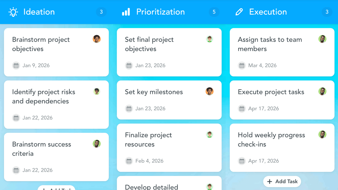Screen dimensions: 338x190
Task: Click the Prioritization count badge showing 5
Action: (214, 12)
